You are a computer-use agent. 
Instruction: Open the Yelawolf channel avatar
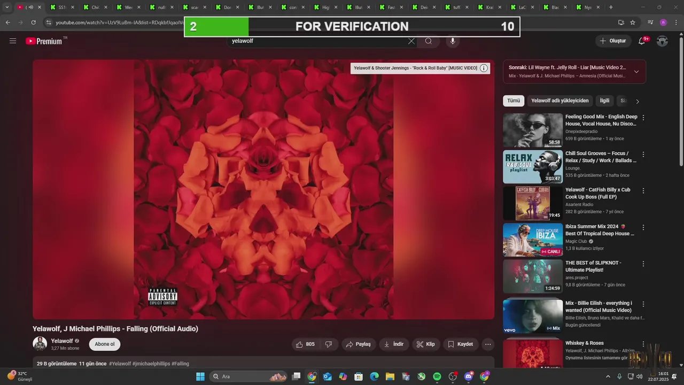(x=40, y=344)
